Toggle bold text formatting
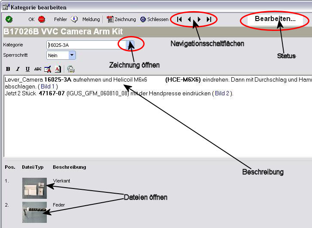This screenshot has width=312, height=228. (8, 69)
